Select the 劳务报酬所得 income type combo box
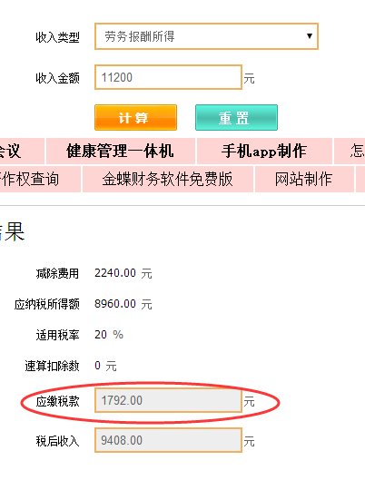Screen dimensions: 365x480 (x=206, y=36)
